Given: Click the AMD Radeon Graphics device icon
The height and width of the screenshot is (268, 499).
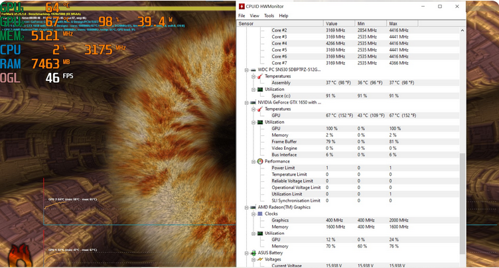Looking at the screenshot, I should tap(253, 207).
